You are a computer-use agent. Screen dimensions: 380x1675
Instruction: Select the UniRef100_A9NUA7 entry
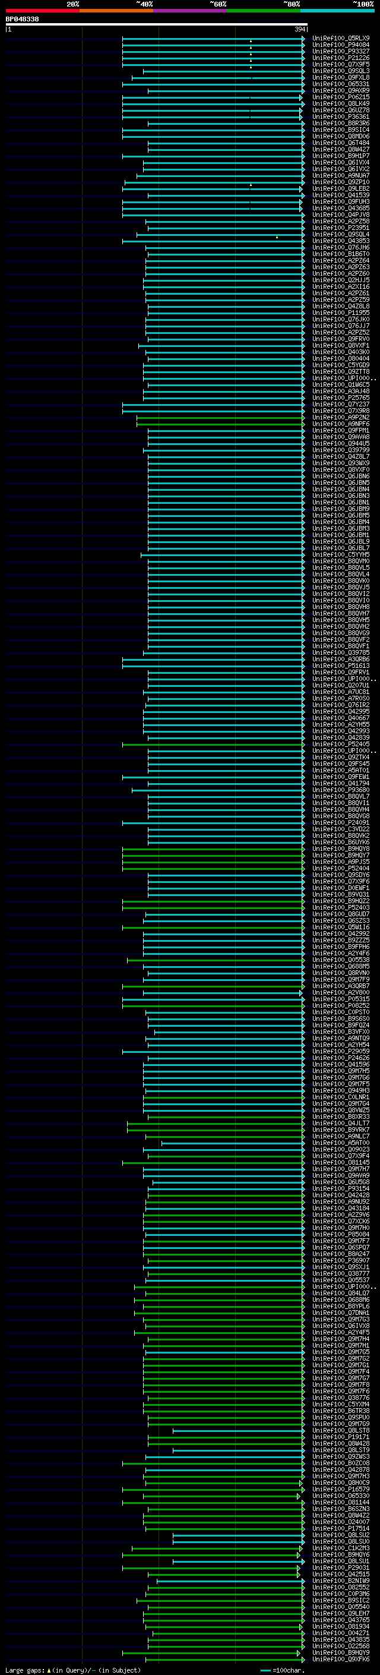(x=341, y=175)
